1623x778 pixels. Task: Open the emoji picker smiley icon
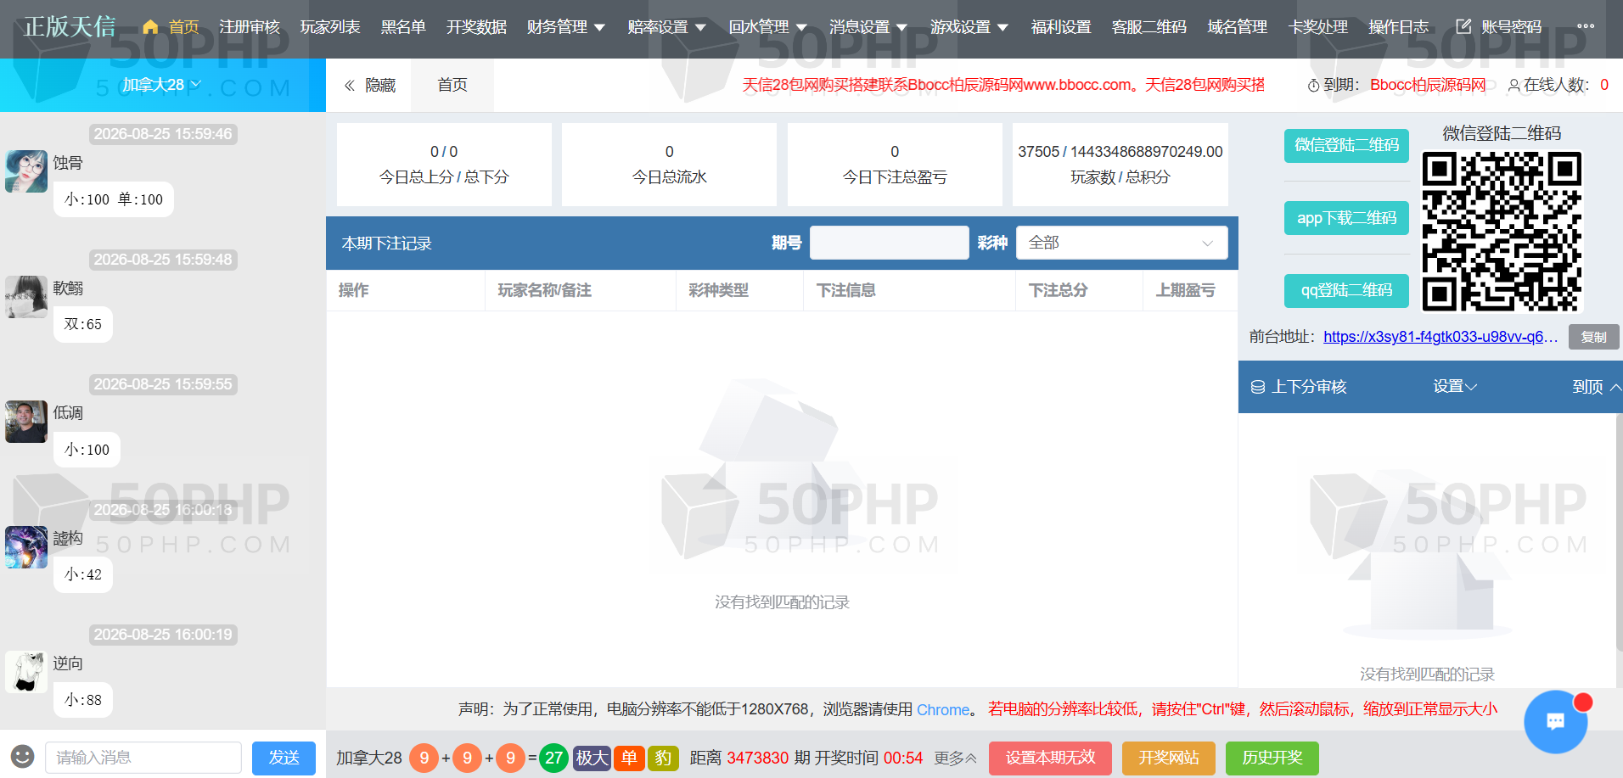(23, 756)
